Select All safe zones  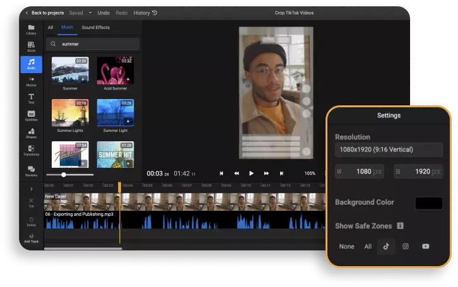click(368, 247)
